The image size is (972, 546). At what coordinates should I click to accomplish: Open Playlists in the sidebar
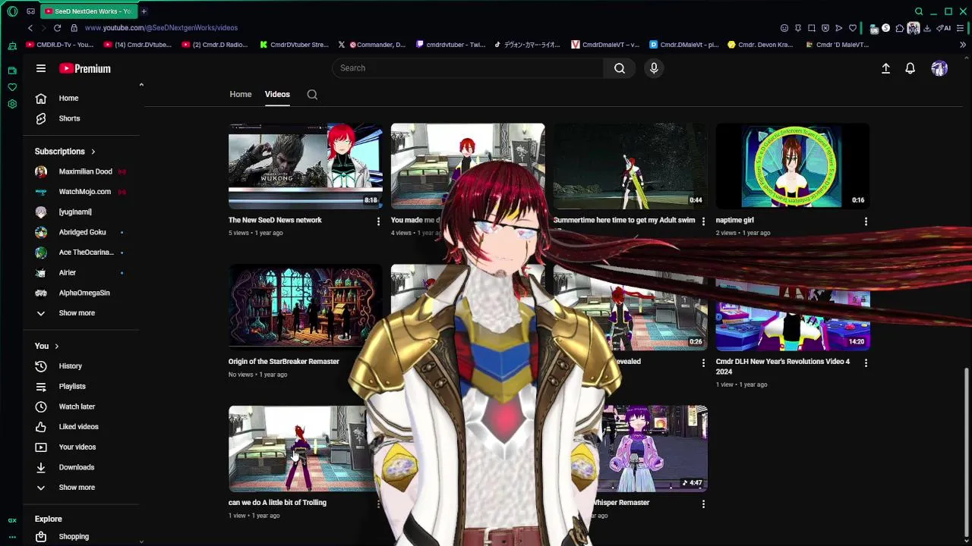tap(72, 387)
